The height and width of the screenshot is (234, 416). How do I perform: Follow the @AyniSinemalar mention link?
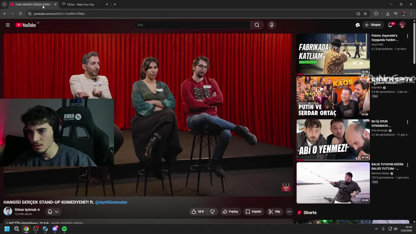point(111,202)
